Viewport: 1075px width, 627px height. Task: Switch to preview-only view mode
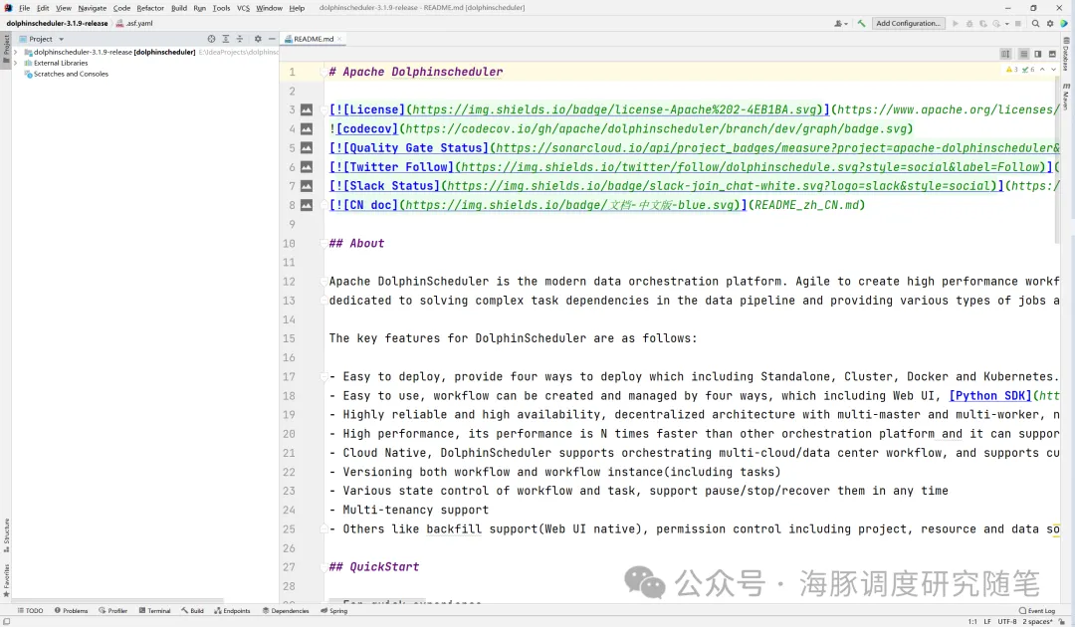(1052, 54)
